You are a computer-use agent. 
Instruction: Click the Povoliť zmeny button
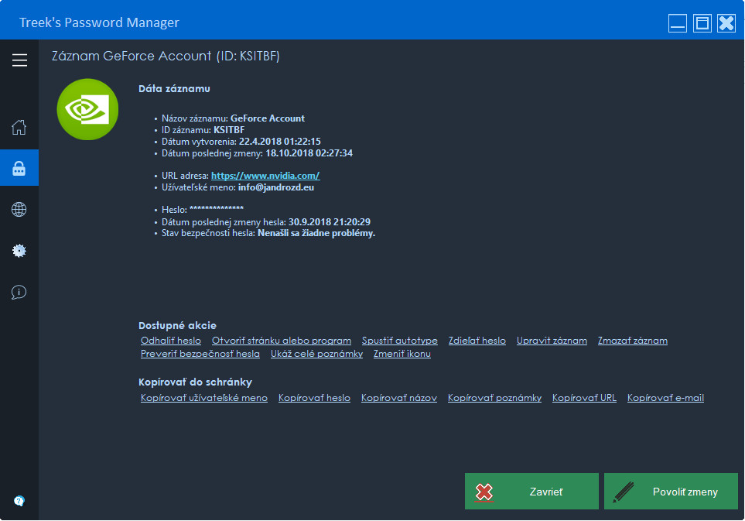point(671,491)
